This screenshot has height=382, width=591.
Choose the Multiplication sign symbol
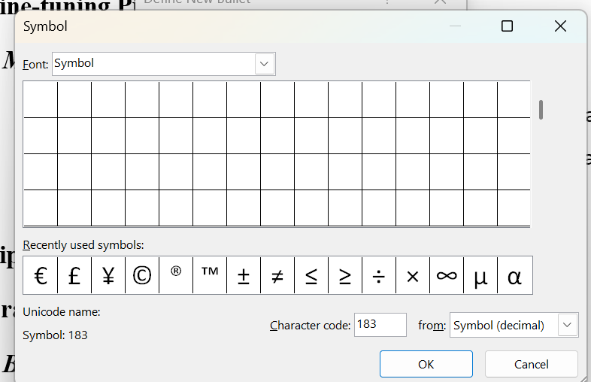click(413, 275)
